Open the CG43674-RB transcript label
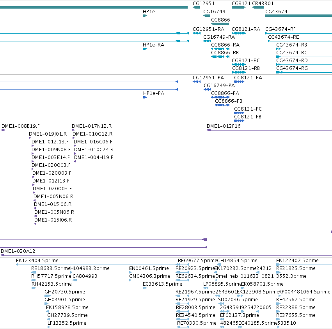 [x=291, y=45]
